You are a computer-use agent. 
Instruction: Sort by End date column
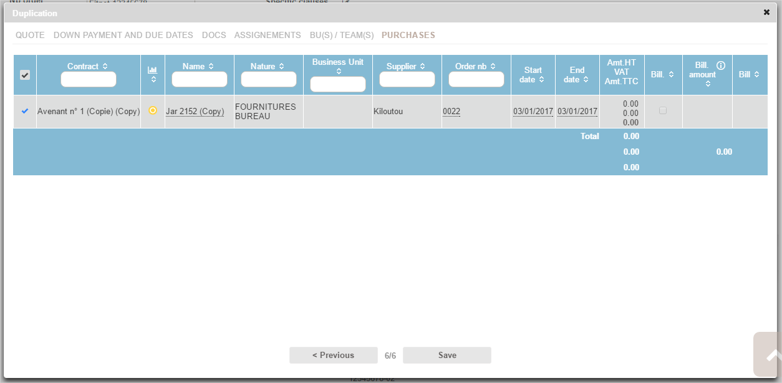(586, 80)
